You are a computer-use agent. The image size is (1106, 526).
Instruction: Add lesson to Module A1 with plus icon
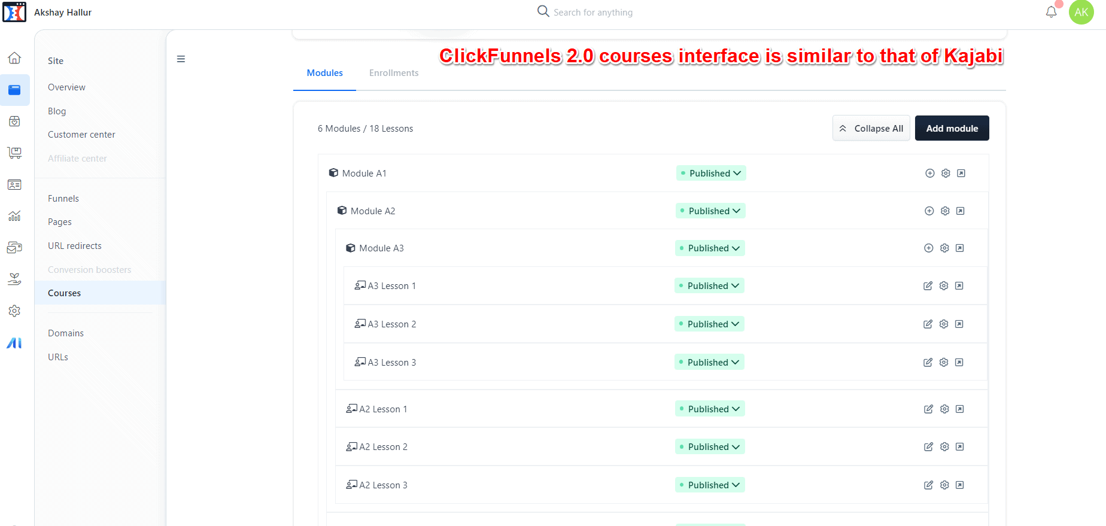pos(930,174)
